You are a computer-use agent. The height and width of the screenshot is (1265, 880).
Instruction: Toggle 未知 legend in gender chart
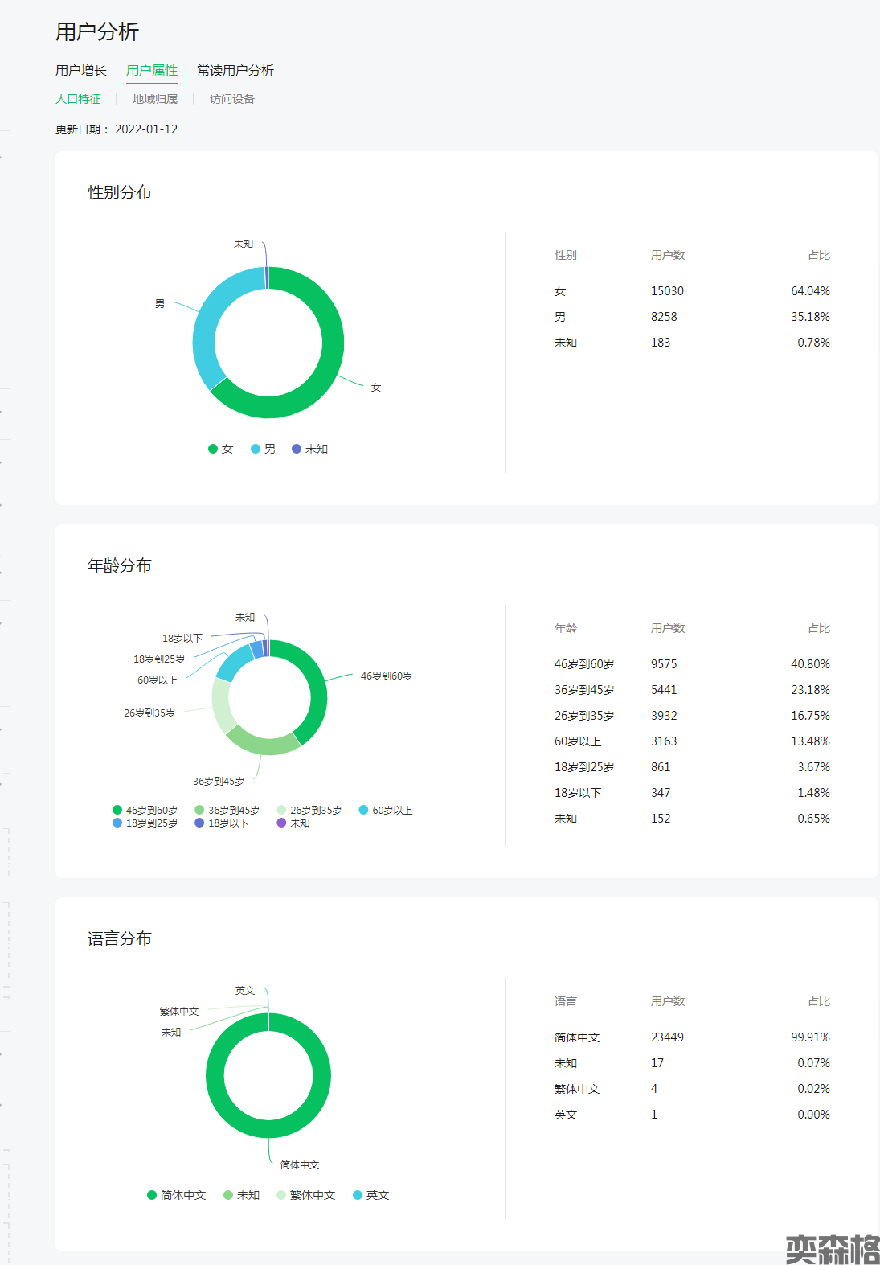309,449
